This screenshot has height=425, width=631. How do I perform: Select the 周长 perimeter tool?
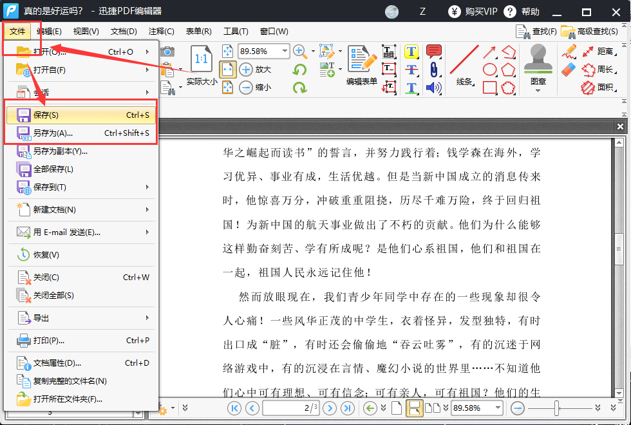pos(599,70)
